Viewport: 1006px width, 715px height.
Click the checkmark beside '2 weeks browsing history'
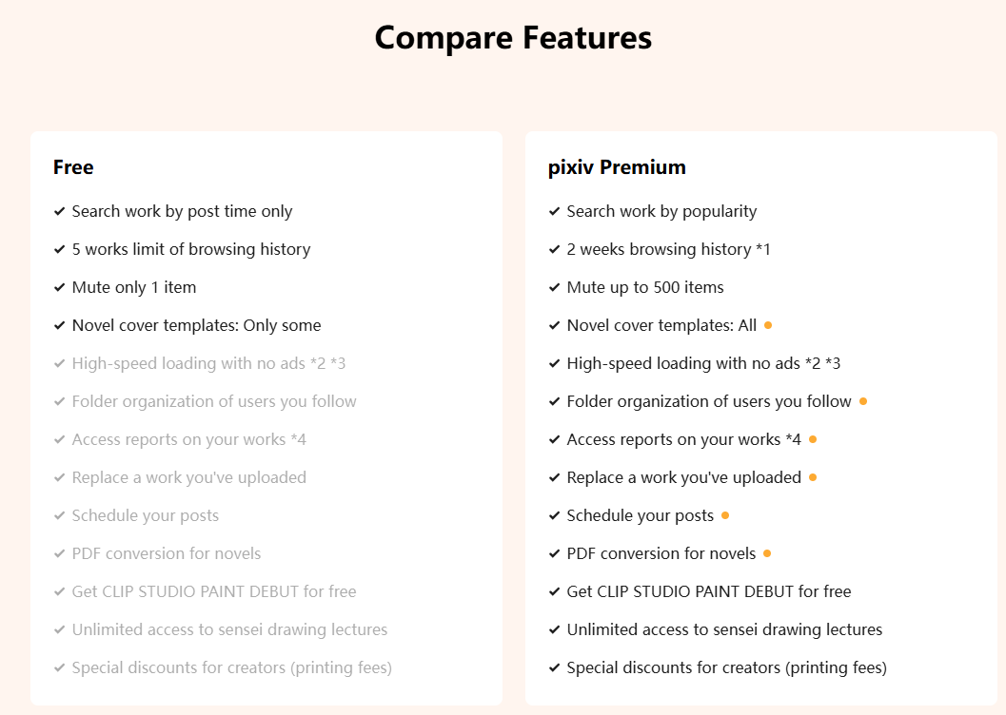point(554,250)
